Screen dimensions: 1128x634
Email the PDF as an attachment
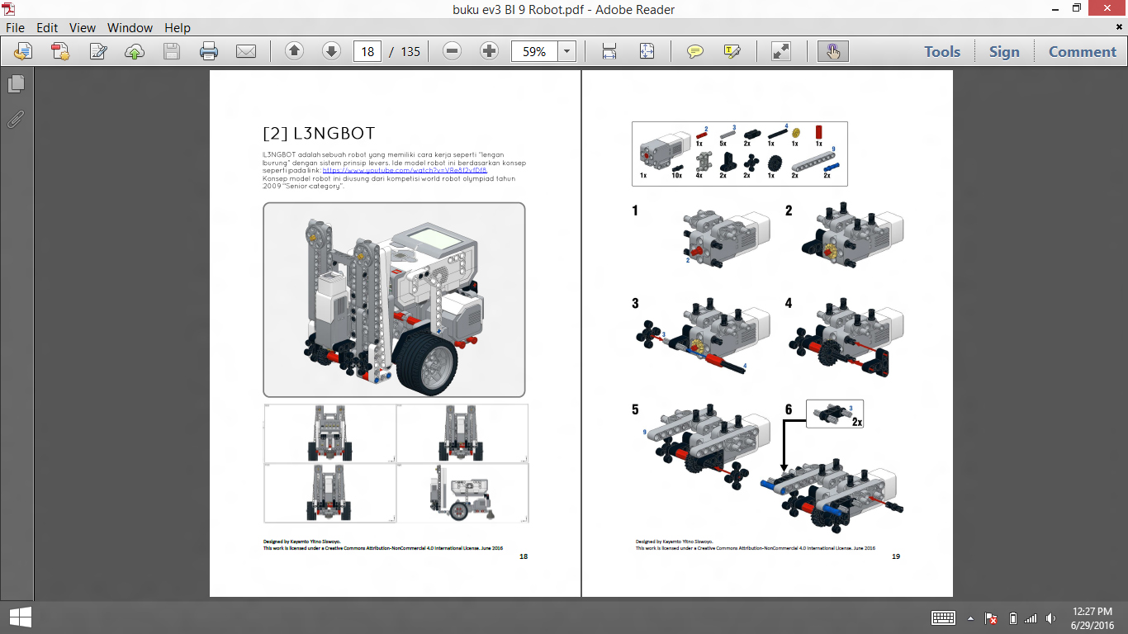247,51
